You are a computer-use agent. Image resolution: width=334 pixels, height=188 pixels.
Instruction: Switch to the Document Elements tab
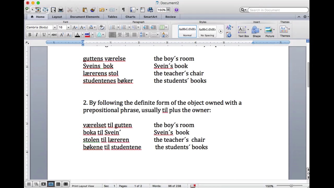point(85,17)
